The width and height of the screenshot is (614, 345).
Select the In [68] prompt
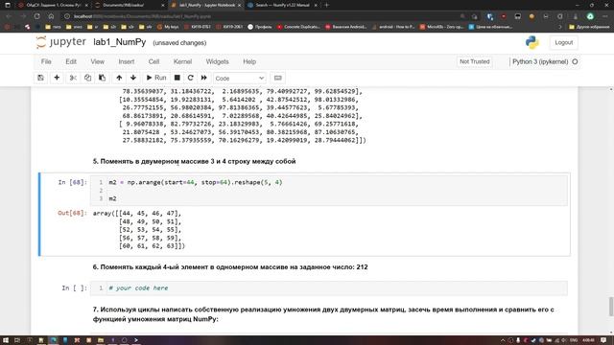pos(72,182)
